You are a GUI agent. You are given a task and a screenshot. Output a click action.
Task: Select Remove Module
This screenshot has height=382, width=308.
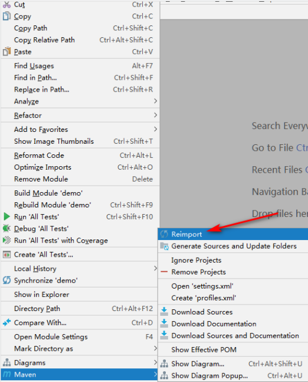[80, 179]
